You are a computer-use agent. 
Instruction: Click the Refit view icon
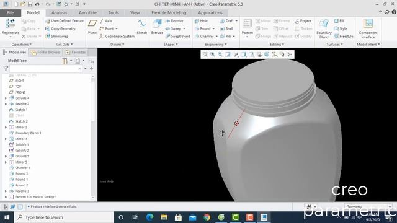205,55
